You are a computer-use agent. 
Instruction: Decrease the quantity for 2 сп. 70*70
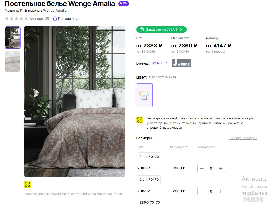[x=202, y=191]
